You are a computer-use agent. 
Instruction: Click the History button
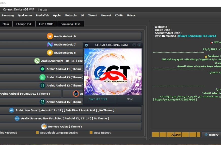click(x=211, y=135)
